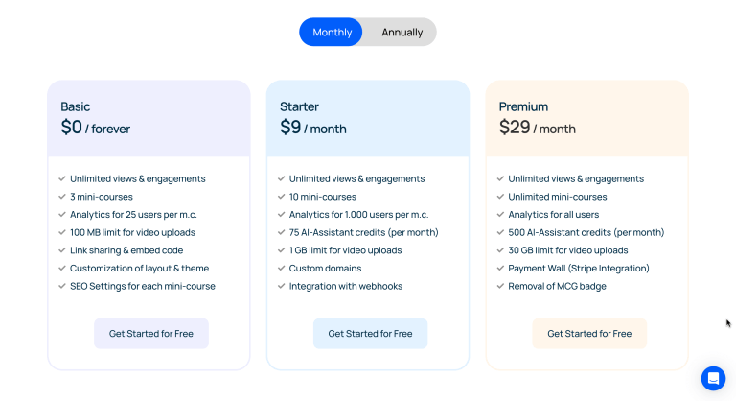Click SEO Settings for each mini-course text
The width and height of the screenshot is (736, 401).
click(144, 286)
